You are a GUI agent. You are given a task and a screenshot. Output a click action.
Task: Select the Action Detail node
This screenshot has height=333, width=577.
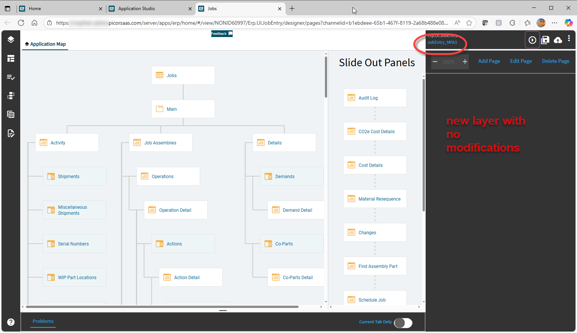point(191,277)
